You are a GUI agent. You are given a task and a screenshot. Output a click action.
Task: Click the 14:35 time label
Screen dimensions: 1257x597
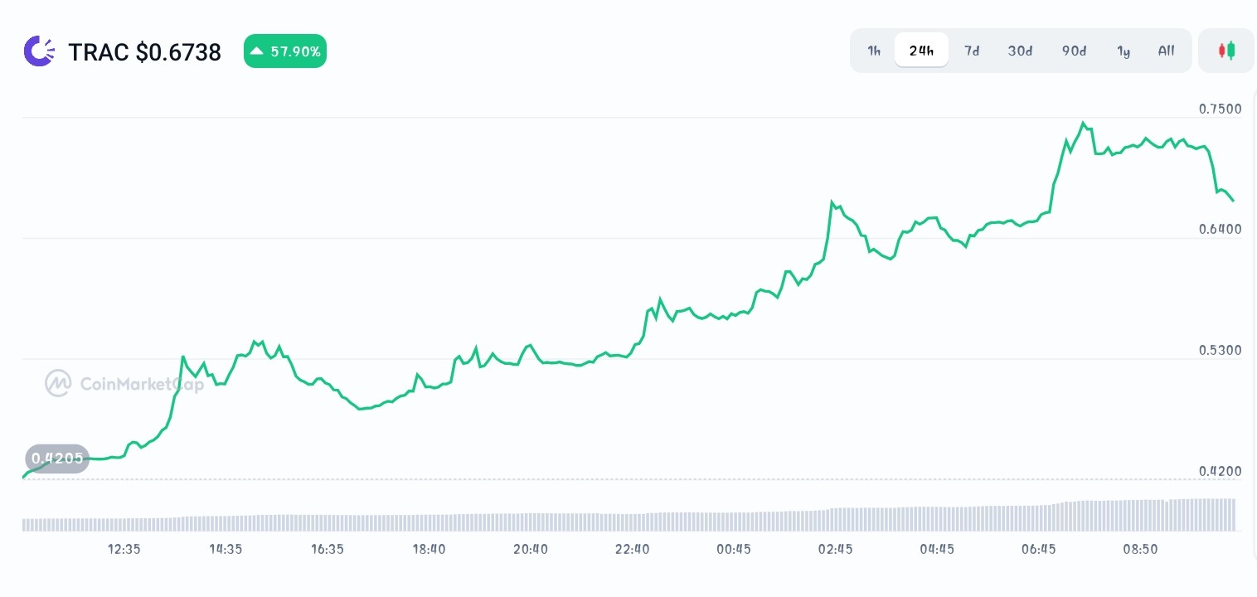226,549
